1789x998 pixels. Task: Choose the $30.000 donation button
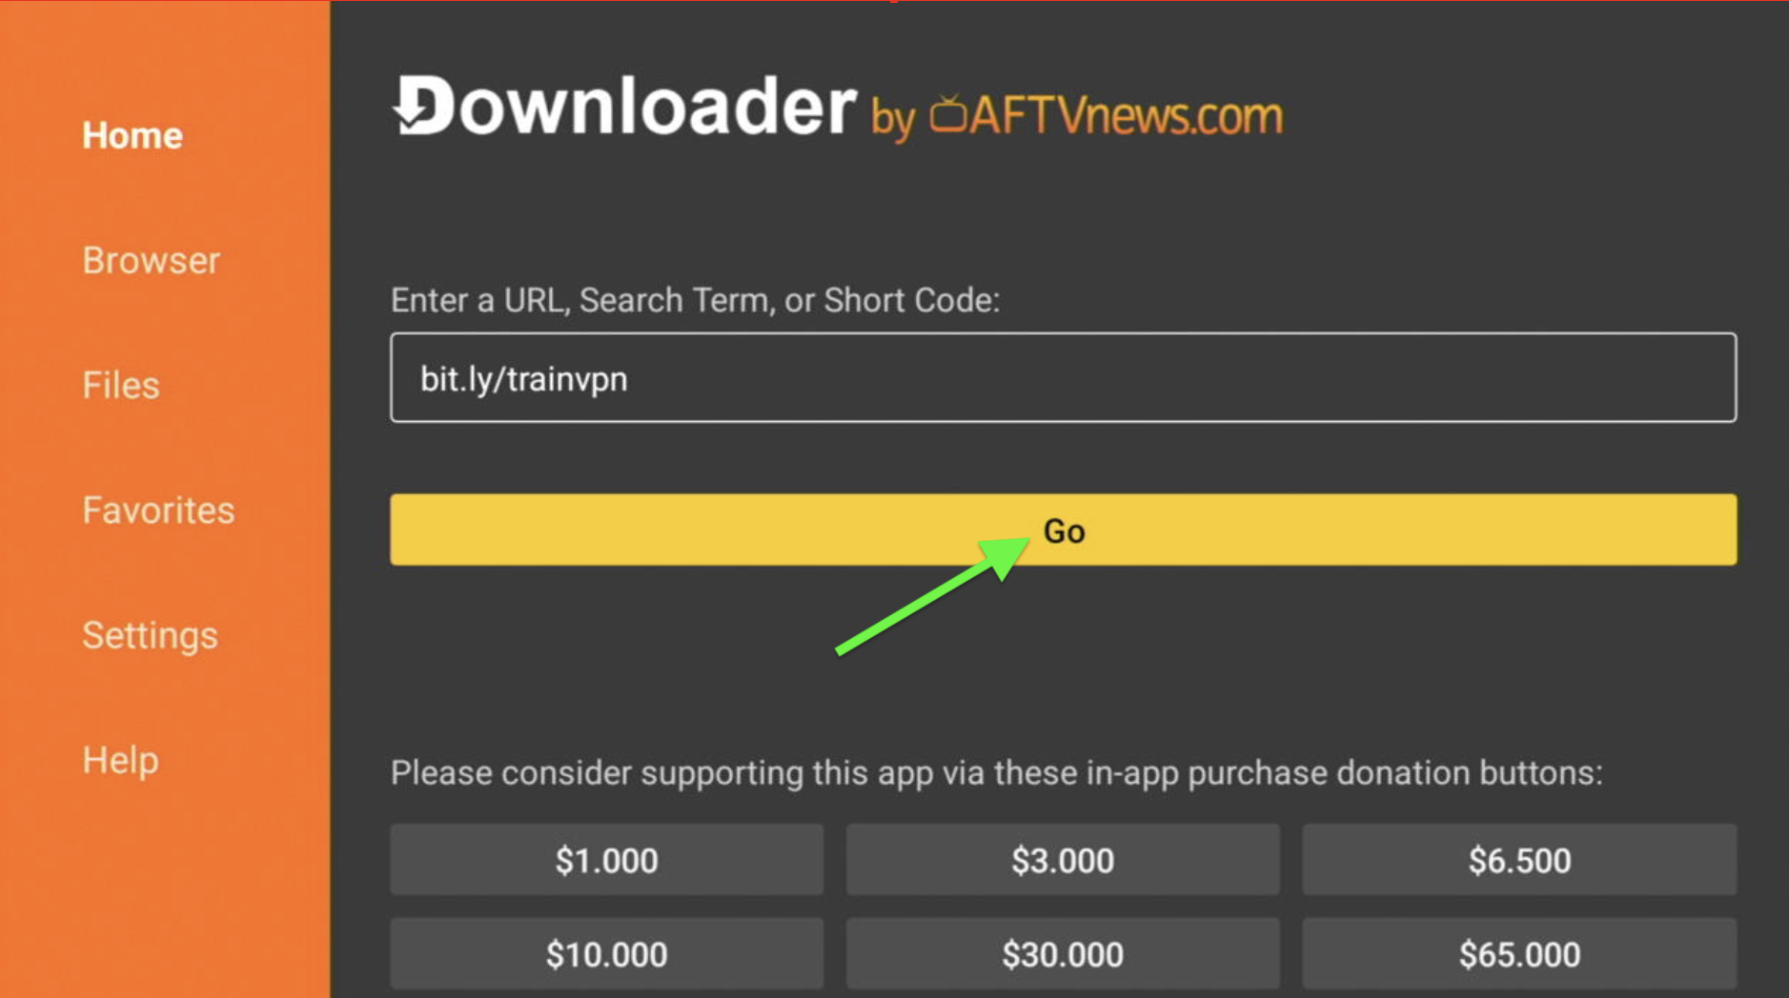(x=1063, y=953)
